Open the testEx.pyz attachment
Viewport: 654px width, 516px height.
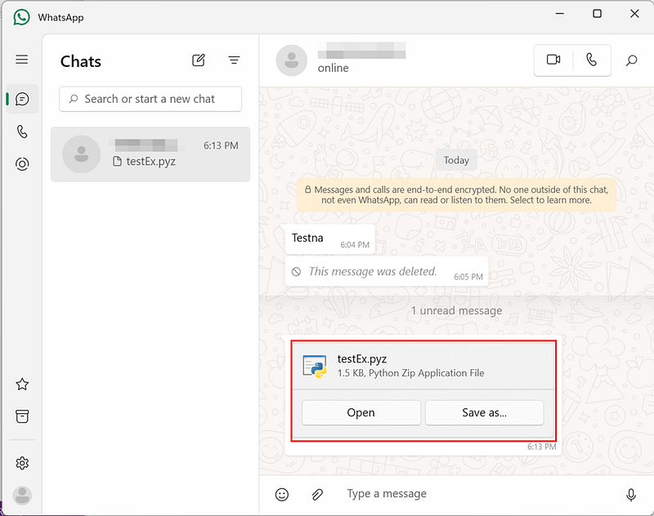[x=361, y=412]
